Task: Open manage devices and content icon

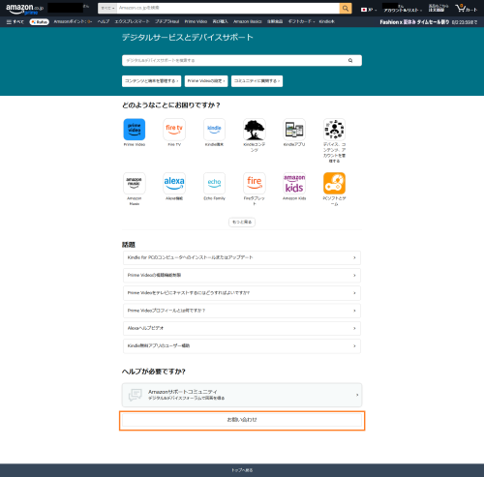Action: (x=334, y=130)
